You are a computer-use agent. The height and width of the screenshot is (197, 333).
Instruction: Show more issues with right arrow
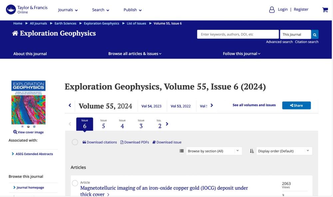tap(167, 124)
